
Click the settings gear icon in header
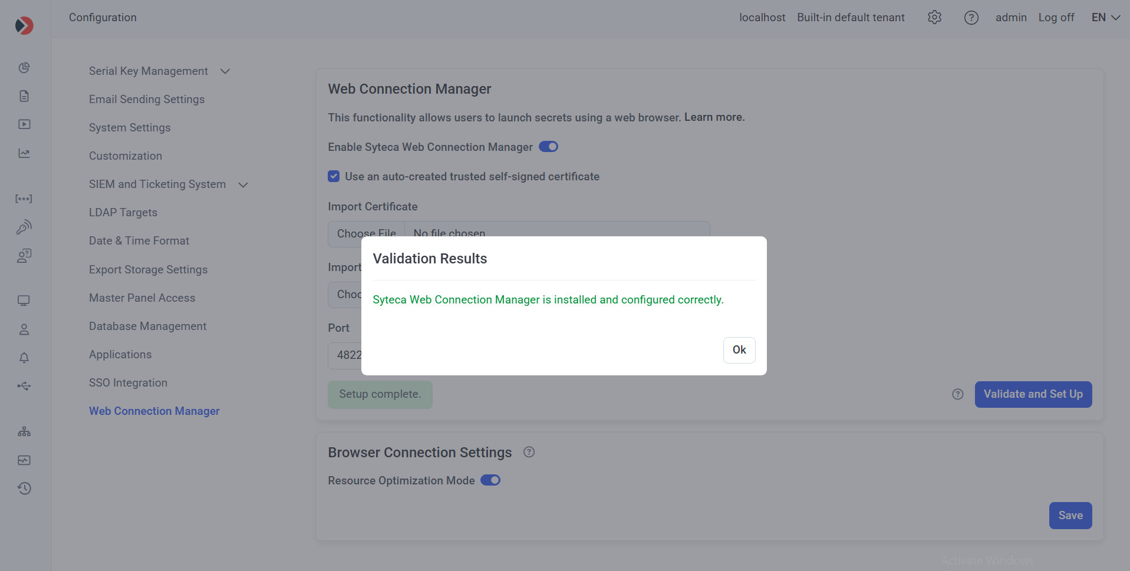coord(934,18)
